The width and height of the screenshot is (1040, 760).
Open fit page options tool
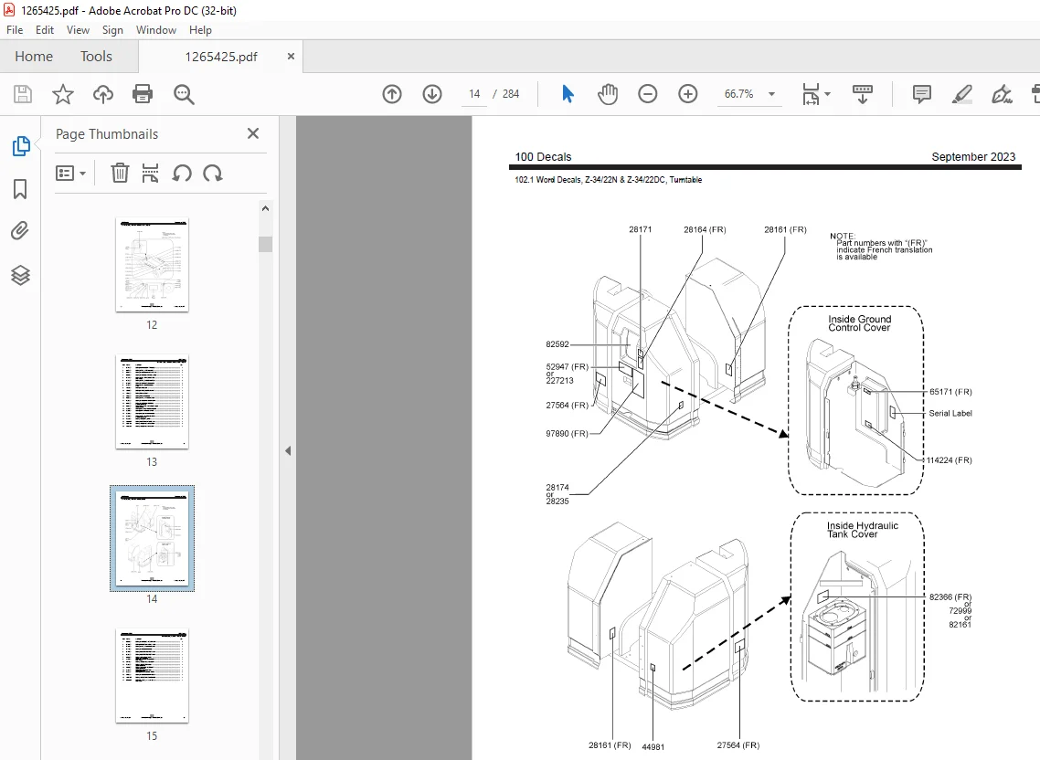click(811, 94)
